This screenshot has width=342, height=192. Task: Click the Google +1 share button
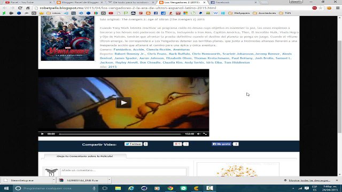(x=177, y=144)
